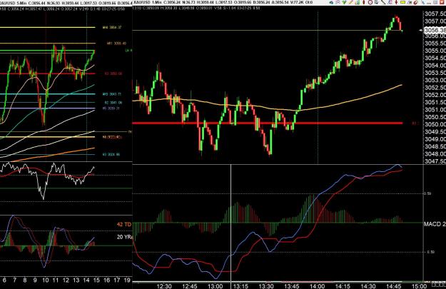Click the document with arrow toolbar icon
This screenshot has height=289, width=446.
[x=376, y=2]
